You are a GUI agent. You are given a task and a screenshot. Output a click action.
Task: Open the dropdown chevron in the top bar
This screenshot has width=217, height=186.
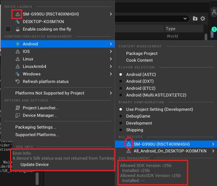click(185, 19)
